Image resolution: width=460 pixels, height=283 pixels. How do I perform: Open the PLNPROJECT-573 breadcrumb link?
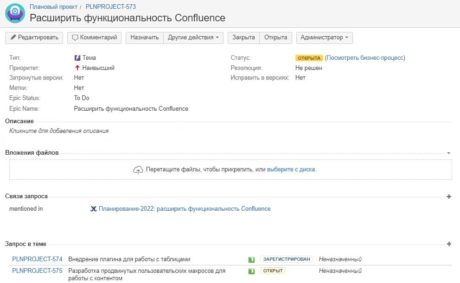pos(111,7)
